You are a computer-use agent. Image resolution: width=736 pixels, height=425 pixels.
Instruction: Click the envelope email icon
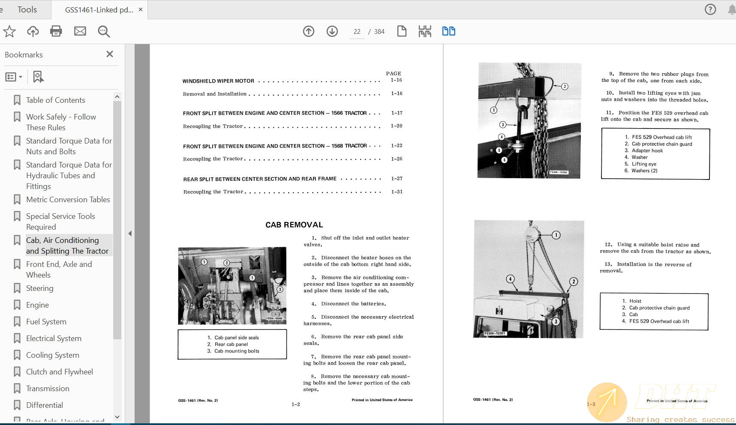pyautogui.click(x=80, y=31)
